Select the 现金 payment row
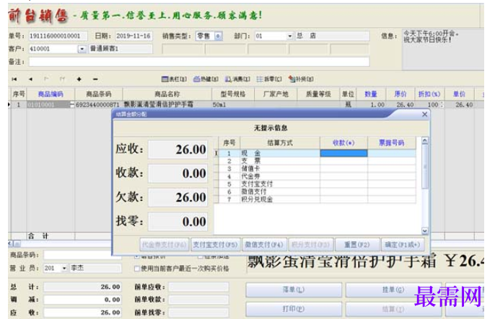Screen dimensions: 495x319 [317, 153]
